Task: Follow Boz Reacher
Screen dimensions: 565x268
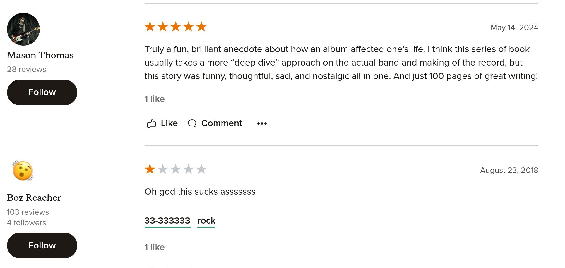Action: point(42,245)
